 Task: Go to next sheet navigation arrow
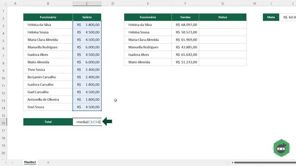point(12,162)
